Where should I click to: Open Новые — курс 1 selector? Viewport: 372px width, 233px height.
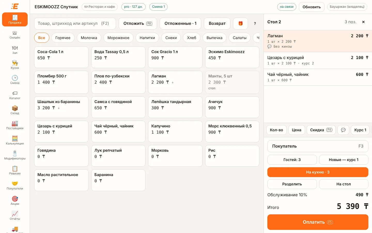click(x=344, y=160)
